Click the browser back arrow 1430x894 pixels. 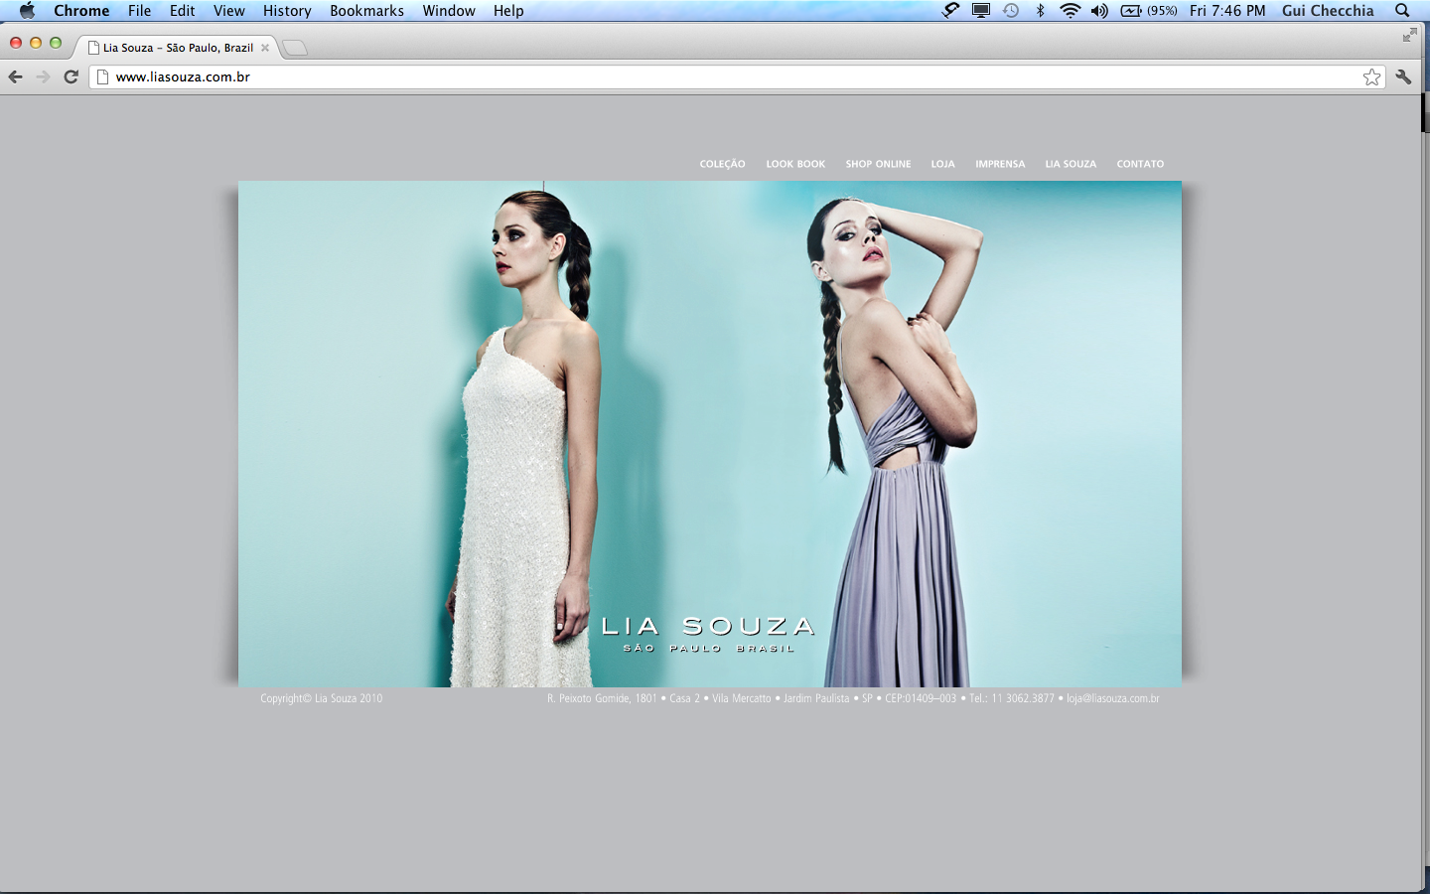[x=15, y=76]
